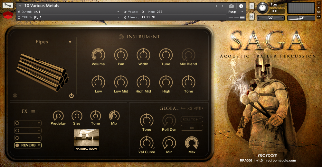
Task: Click the AUX button in the header
Action: [318, 12]
